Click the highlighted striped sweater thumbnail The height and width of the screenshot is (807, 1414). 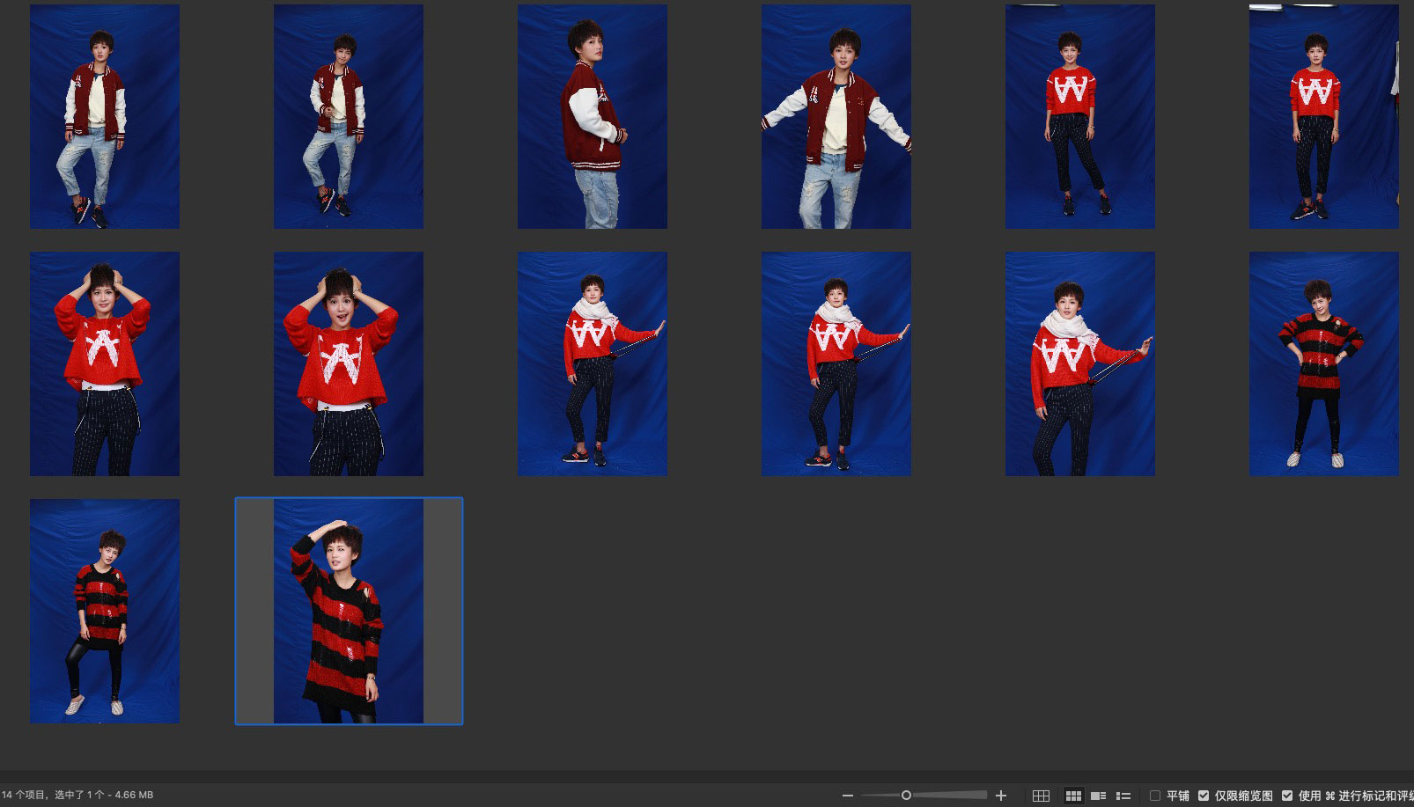(348, 611)
